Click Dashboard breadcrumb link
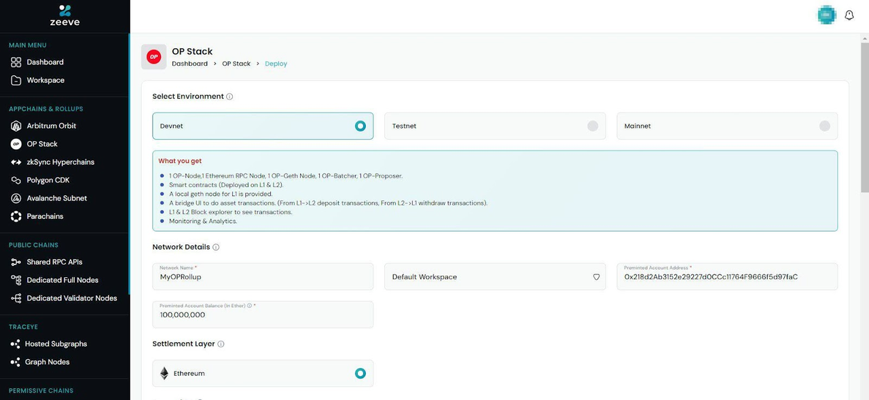Image resolution: width=869 pixels, height=400 pixels. 189,64
